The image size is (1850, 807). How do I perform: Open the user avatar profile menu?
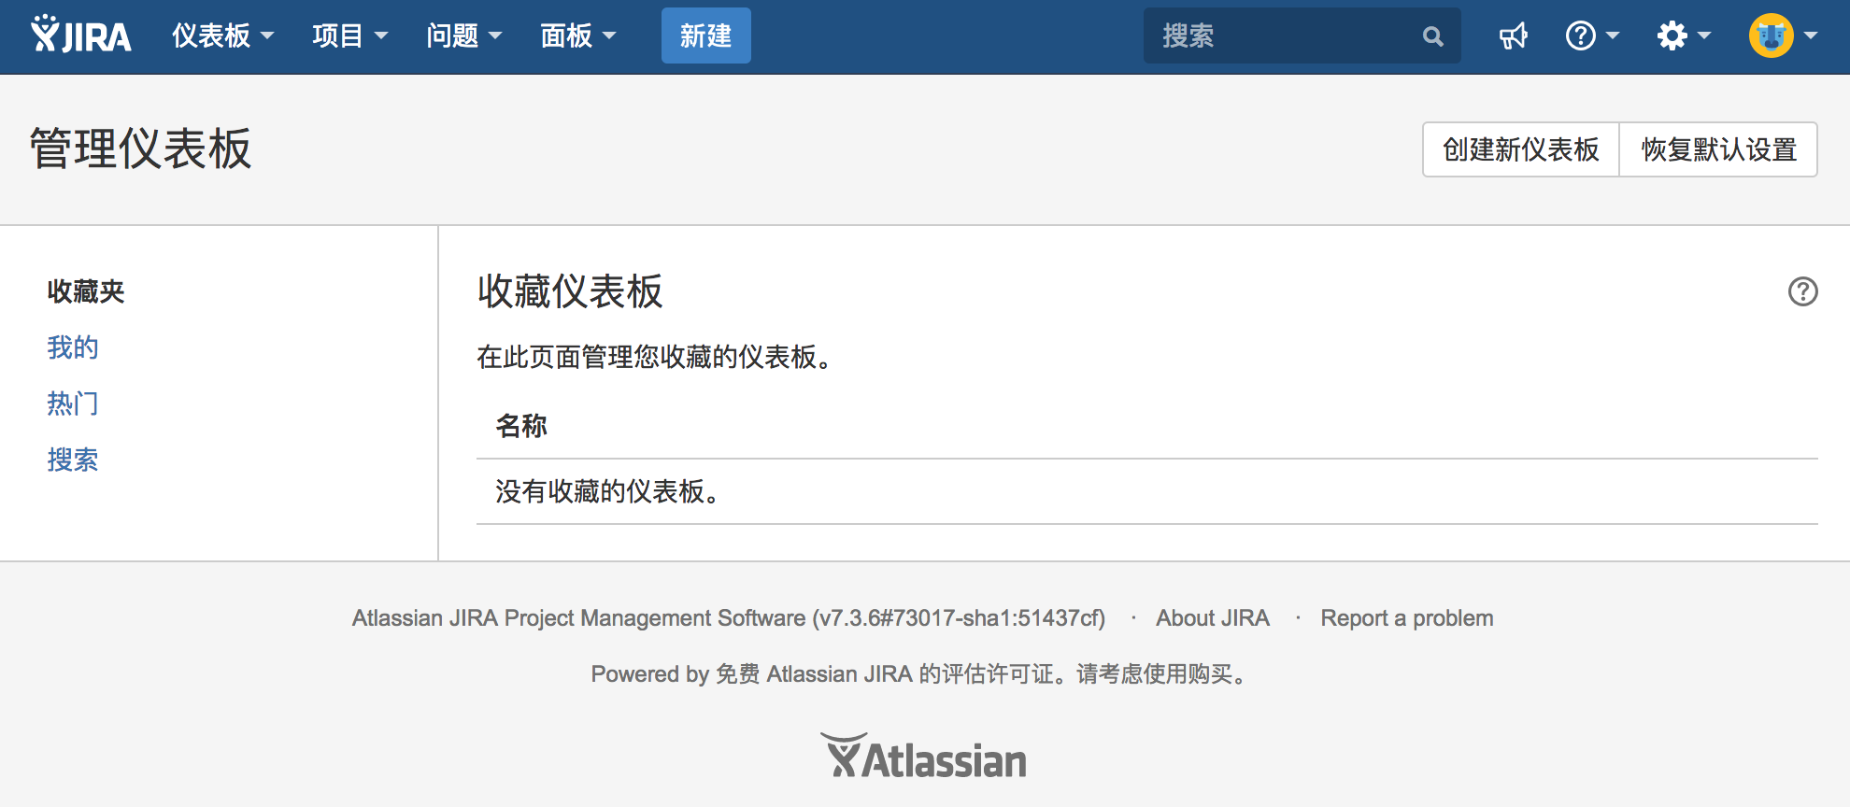coord(1782,36)
